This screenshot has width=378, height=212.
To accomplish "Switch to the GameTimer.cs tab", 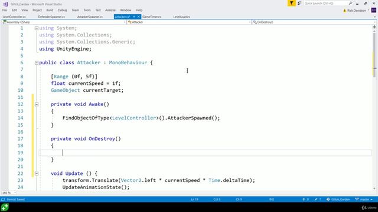I will click(x=151, y=17).
